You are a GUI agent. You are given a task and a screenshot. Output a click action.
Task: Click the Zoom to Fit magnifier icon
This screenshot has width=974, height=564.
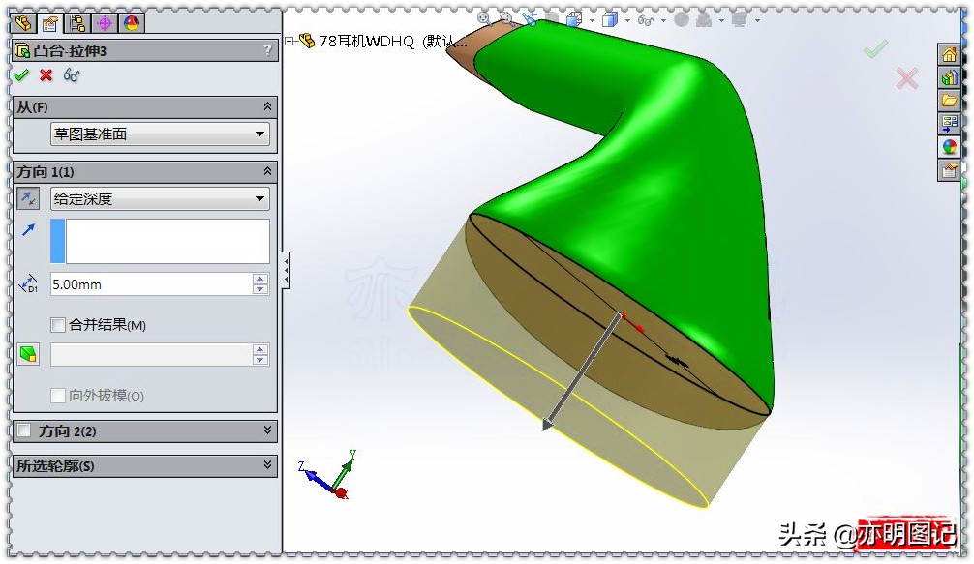pyautogui.click(x=481, y=18)
